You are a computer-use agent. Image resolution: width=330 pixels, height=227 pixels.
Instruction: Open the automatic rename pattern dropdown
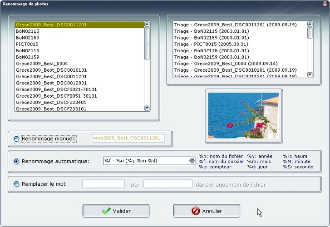[x=192, y=161]
